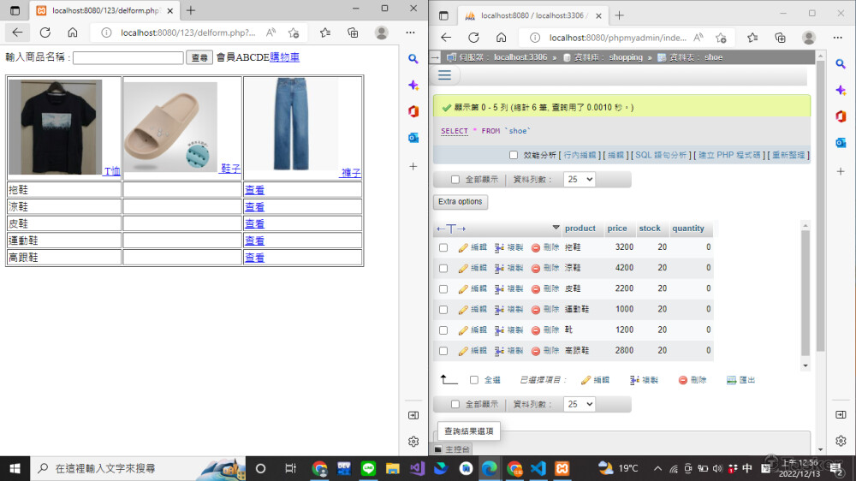Open the bottom 資料列數 row count dropdown
The width and height of the screenshot is (856, 481).
click(x=579, y=404)
